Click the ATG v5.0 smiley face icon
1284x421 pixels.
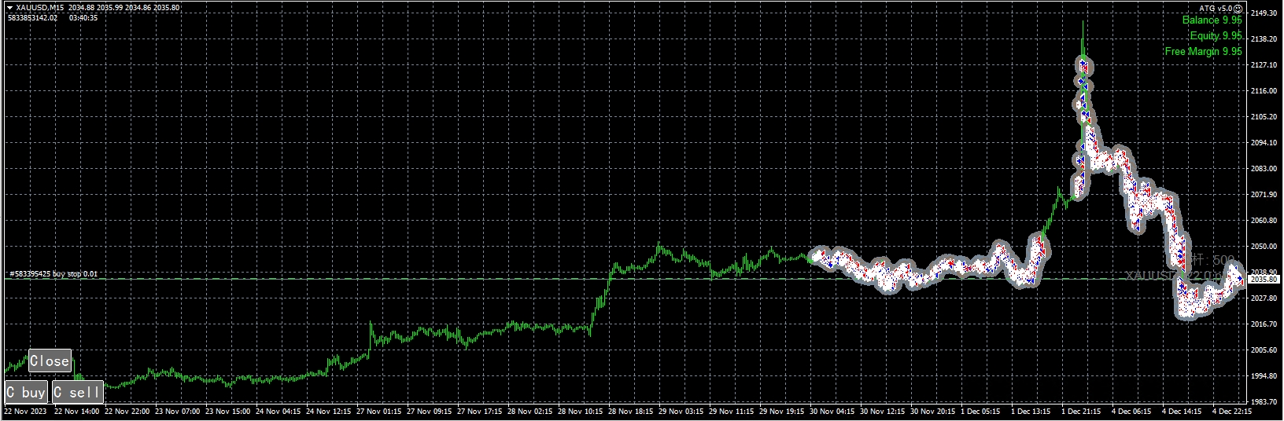click(1238, 8)
